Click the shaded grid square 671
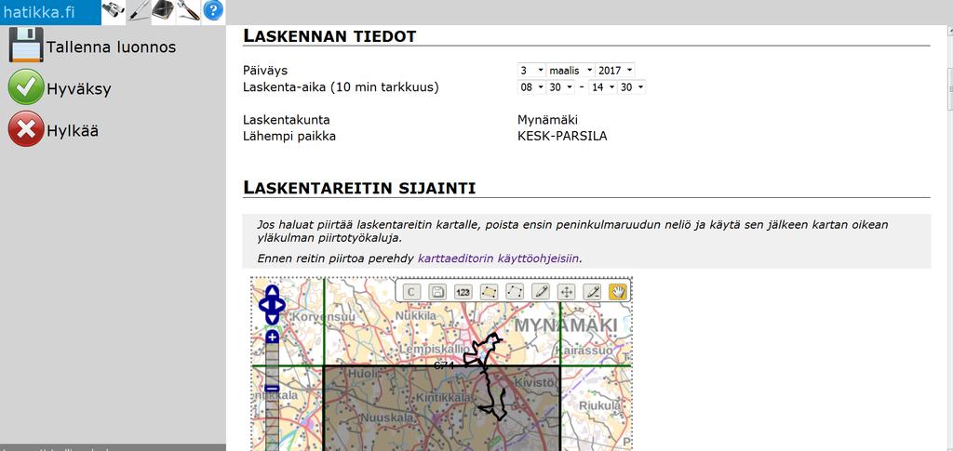953x451 pixels. click(x=441, y=408)
